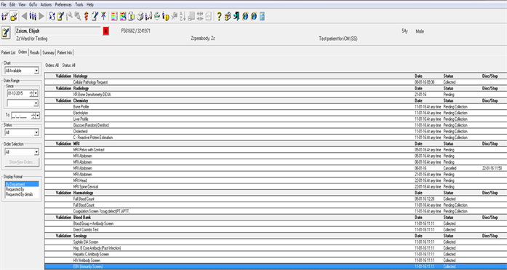Open the File menu
The width and height of the screenshot is (507, 270).
[x=3, y=4]
